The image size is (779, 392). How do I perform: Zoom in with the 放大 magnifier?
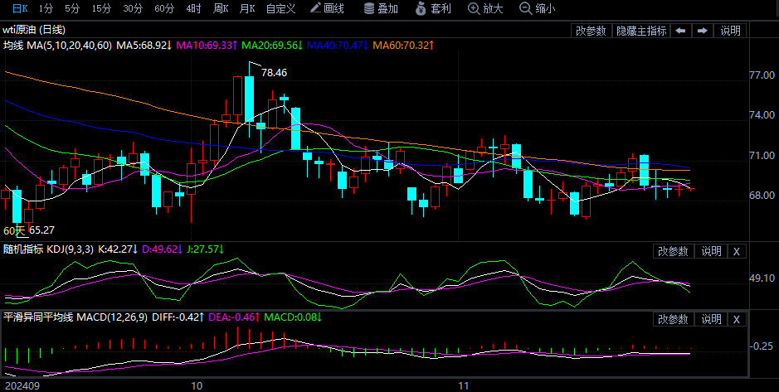pos(485,8)
